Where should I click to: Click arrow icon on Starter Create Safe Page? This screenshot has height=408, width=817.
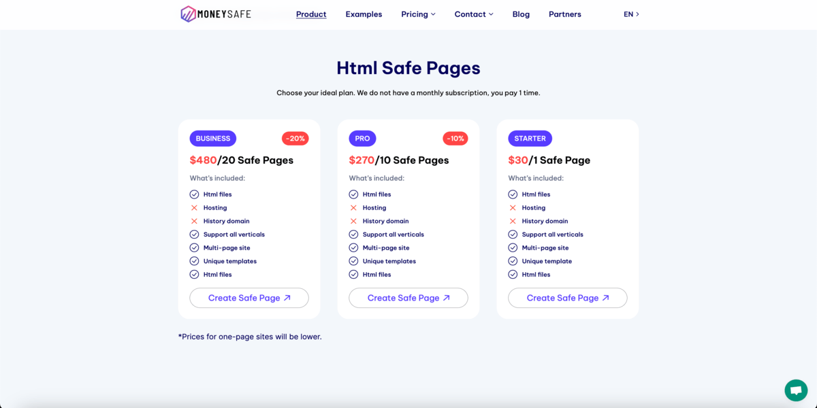[x=606, y=298]
